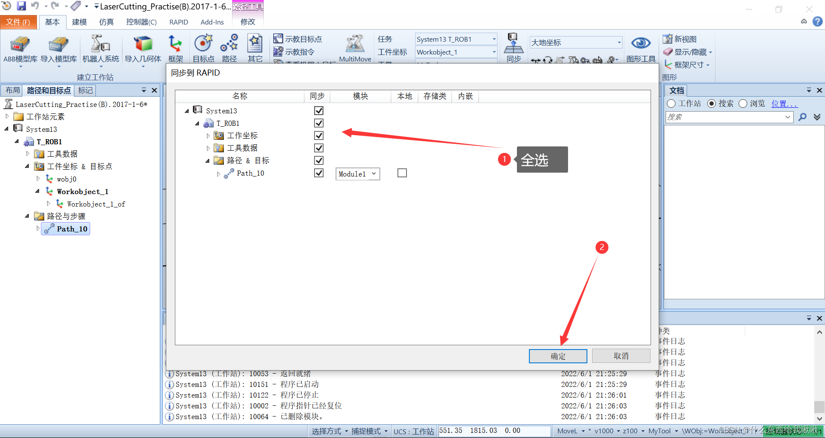Open the help question mark icon
Viewport: 825px width, 438px height.
(x=818, y=21)
